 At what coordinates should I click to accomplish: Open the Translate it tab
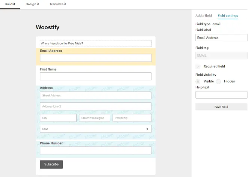coord(58,4)
